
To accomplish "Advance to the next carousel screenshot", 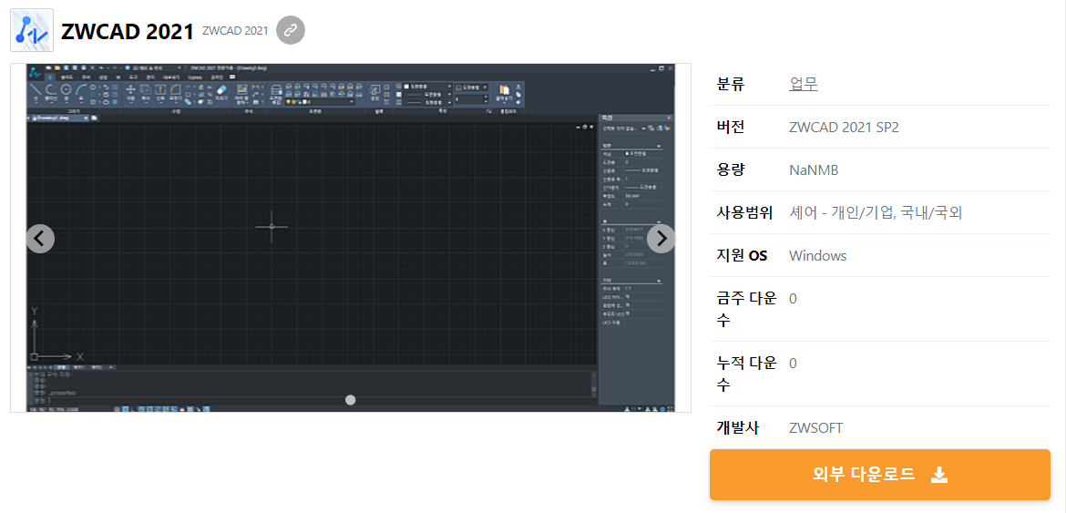I will pyautogui.click(x=661, y=239).
